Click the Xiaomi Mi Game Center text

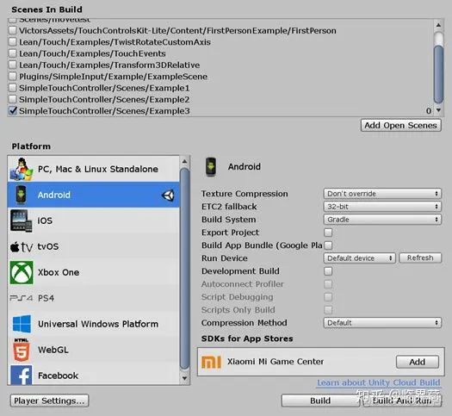point(276,362)
